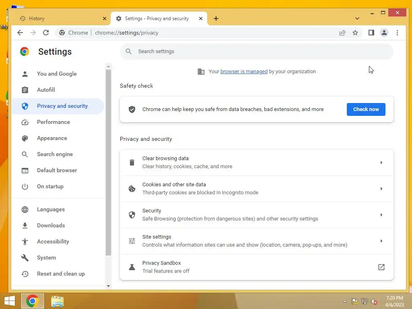
Task: Select the Settings - Privacy and security tab
Action: point(159,19)
